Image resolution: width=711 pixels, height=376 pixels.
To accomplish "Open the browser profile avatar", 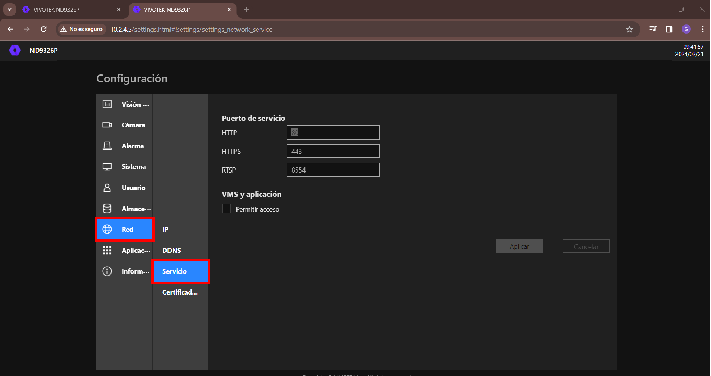I will tap(686, 29).
